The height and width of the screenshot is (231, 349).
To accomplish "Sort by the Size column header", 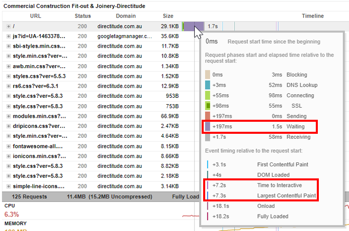I will point(168,16).
